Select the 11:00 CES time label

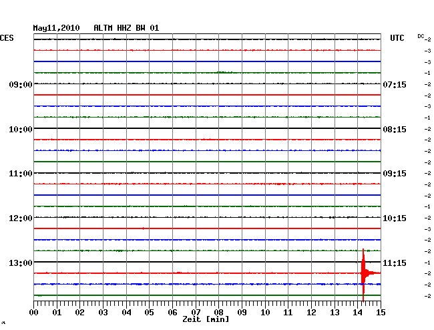click(21, 174)
